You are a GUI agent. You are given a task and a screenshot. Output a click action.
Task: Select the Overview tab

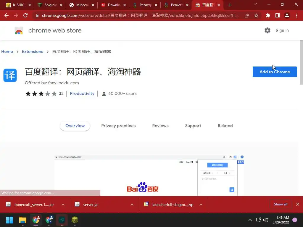[75, 126]
